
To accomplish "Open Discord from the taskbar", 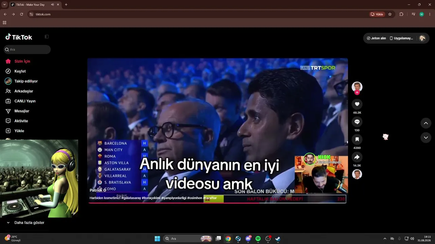I will tap(248, 239).
